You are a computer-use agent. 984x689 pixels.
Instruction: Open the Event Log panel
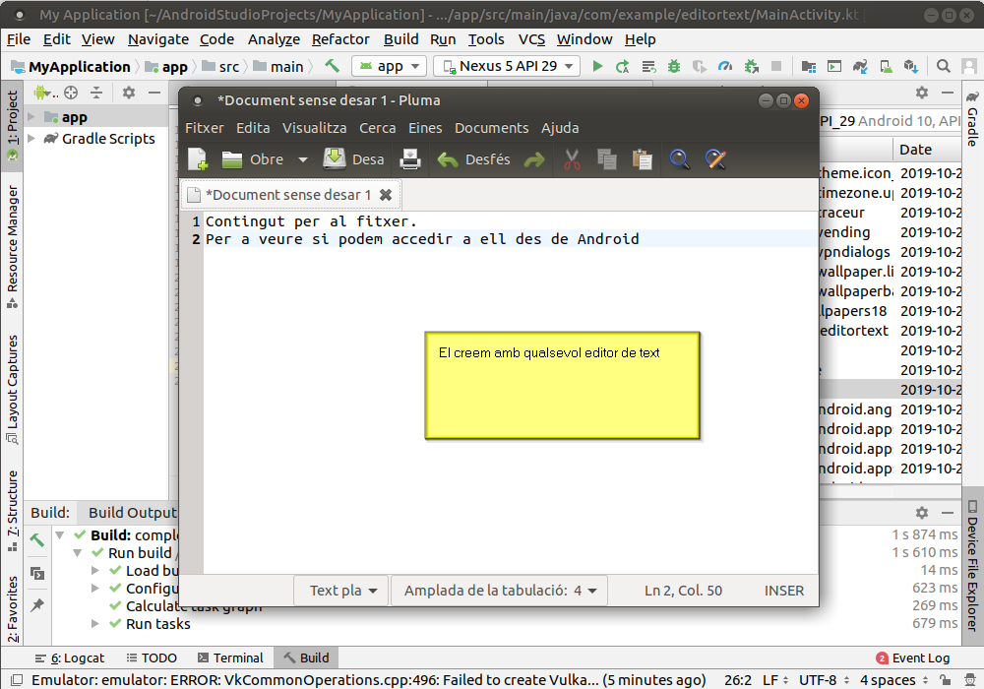click(x=913, y=658)
